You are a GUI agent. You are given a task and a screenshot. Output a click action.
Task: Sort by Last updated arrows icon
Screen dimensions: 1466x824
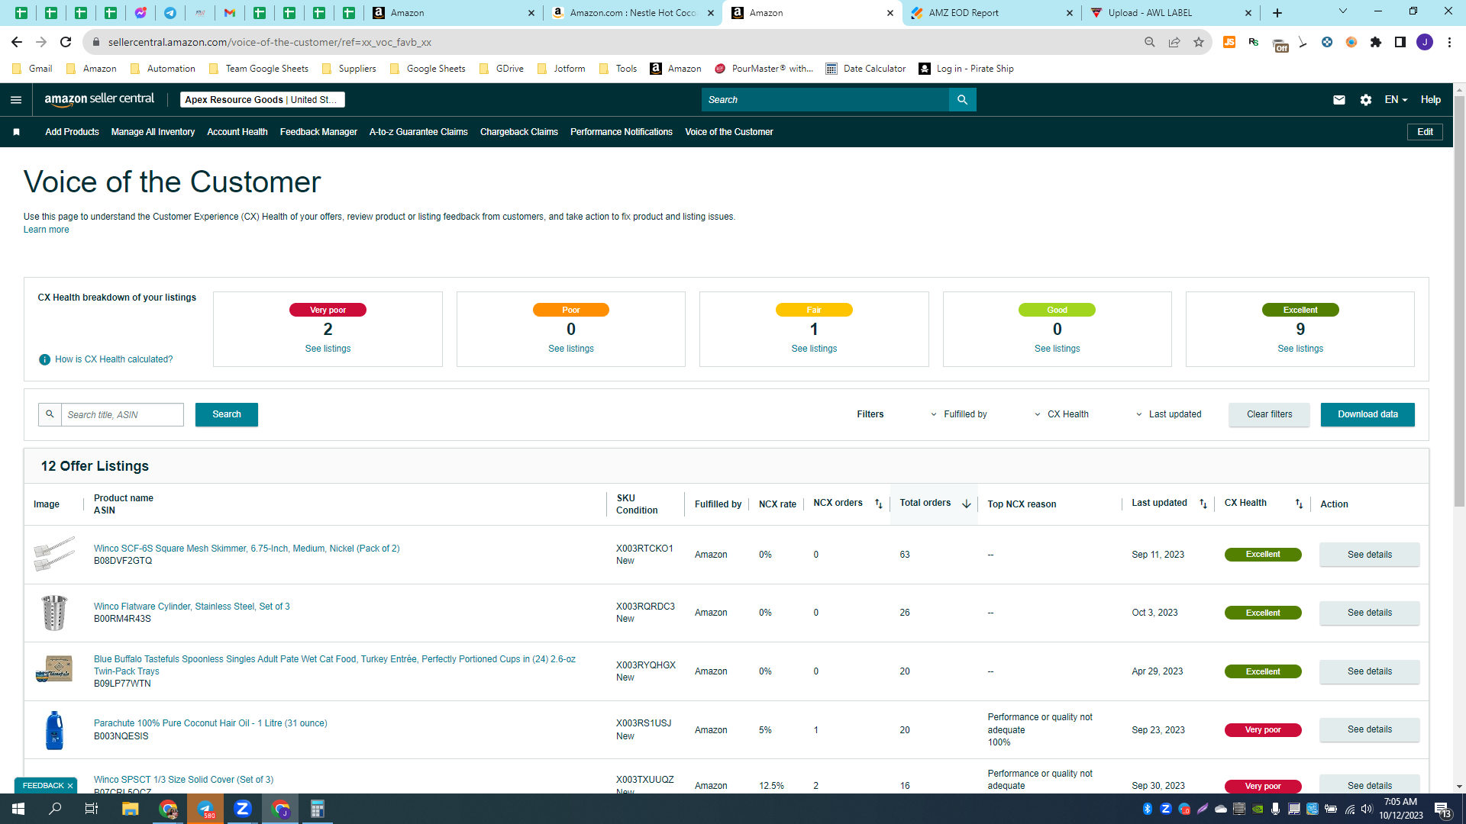pyautogui.click(x=1203, y=504)
